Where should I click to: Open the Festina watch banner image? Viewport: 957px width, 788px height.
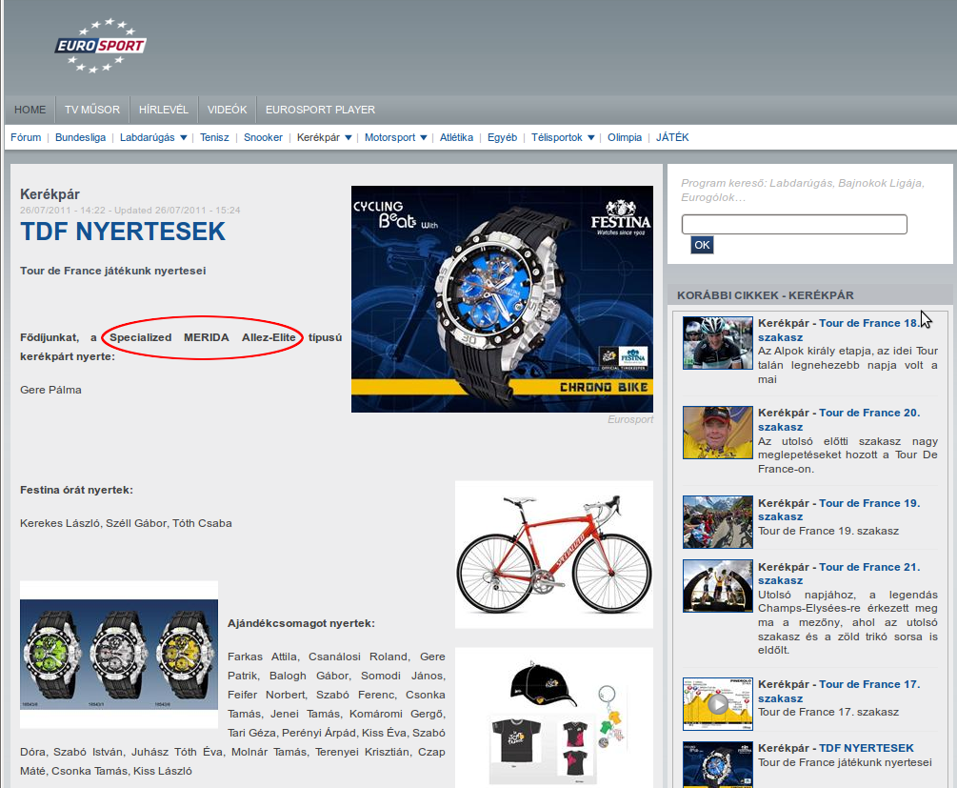point(502,298)
